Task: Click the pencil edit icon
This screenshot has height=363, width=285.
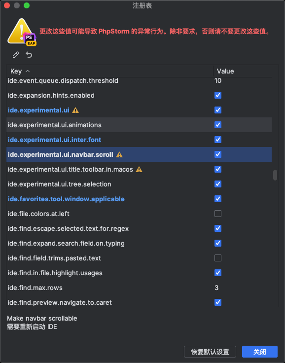Action: pos(16,55)
